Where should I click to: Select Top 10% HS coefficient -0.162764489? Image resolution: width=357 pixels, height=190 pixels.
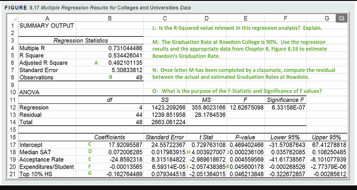click(x=124, y=174)
